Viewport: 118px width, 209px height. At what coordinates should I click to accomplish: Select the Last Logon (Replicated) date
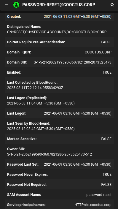pyautogui.click(x=41, y=103)
